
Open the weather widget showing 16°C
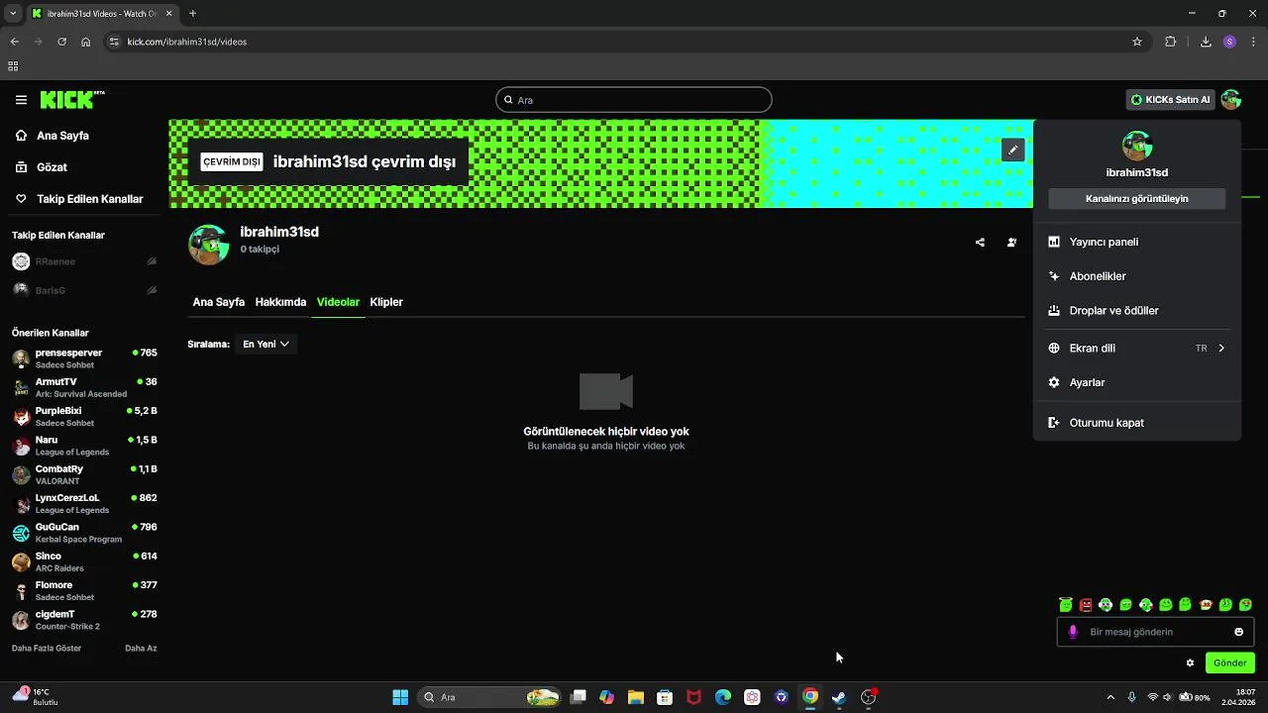[36, 697]
